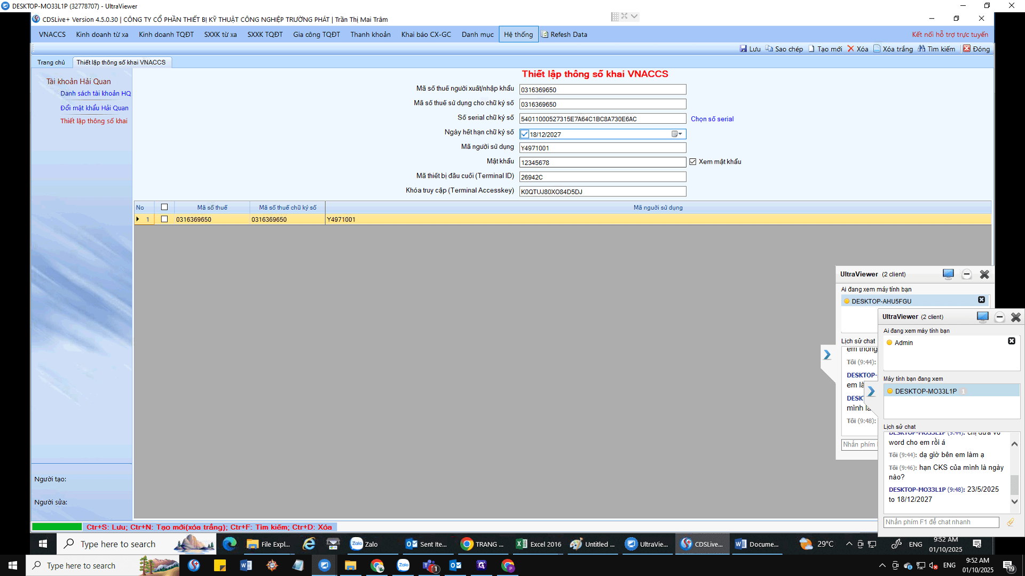Toggle the Xem mật khẩu checkbox

[692, 162]
